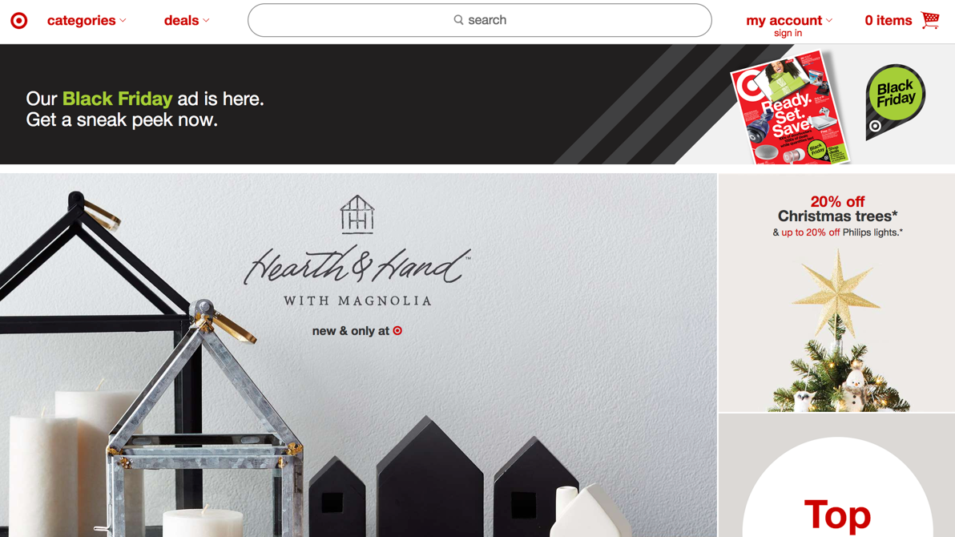Click the search magnifier icon
The width and height of the screenshot is (955, 537).
(x=458, y=20)
